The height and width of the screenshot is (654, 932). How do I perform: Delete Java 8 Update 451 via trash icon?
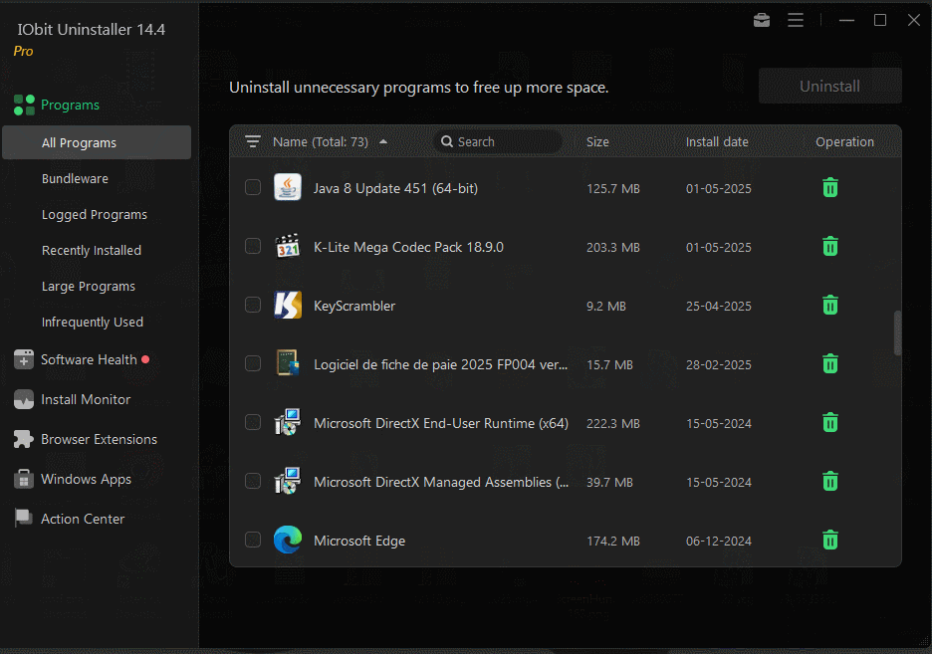coord(829,188)
